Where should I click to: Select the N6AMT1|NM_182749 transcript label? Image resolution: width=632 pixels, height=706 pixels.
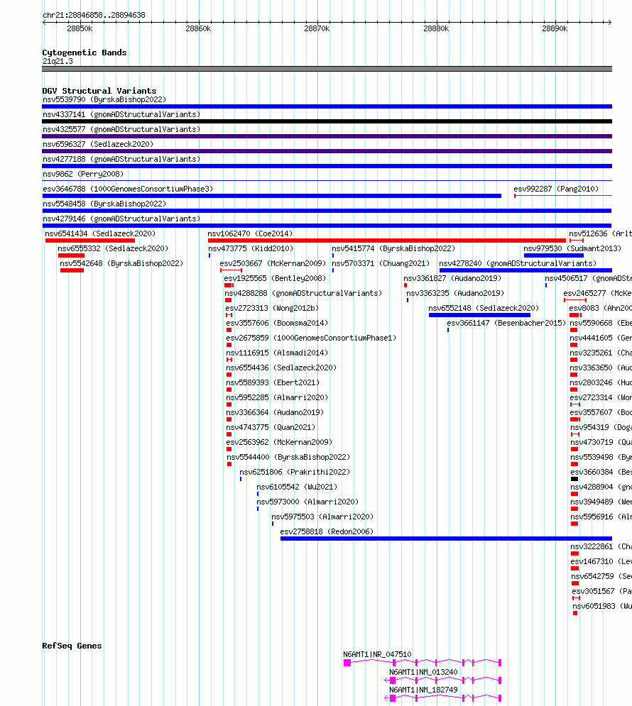pos(423,690)
